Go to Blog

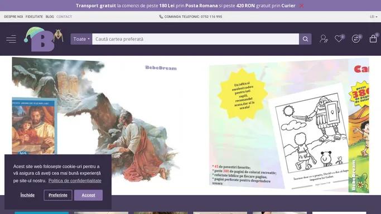point(50,17)
